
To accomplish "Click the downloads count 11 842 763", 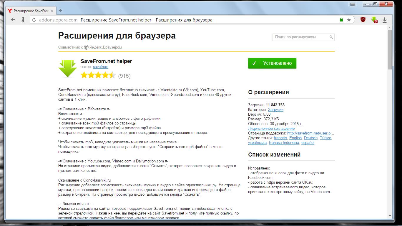I will (275, 105).
